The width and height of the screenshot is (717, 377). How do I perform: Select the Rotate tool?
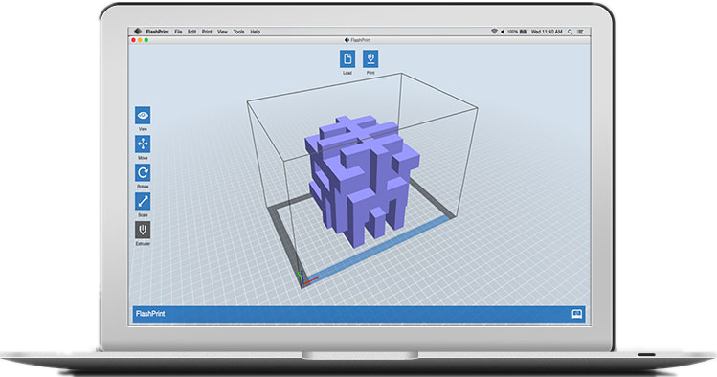(143, 173)
